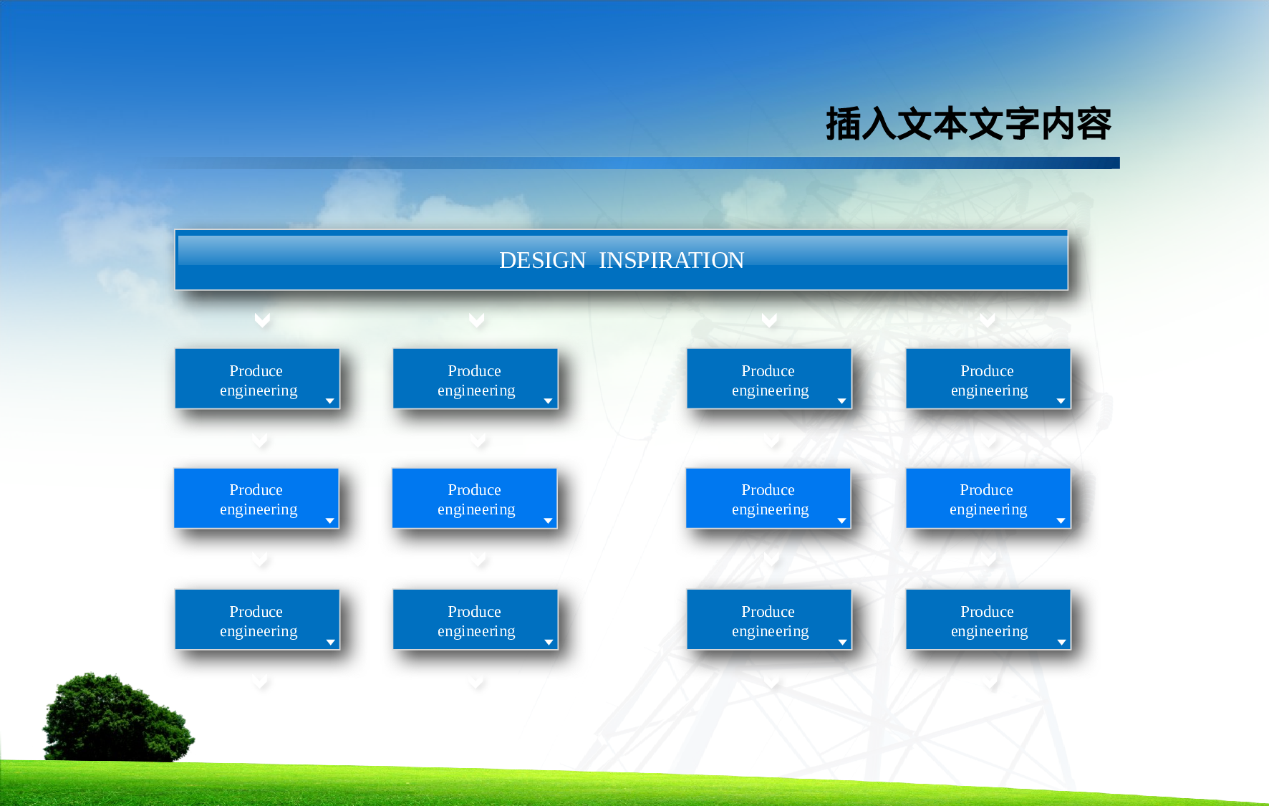Select the top-right Produce engineering box
The width and height of the screenshot is (1269, 806).
pyautogui.click(x=988, y=378)
